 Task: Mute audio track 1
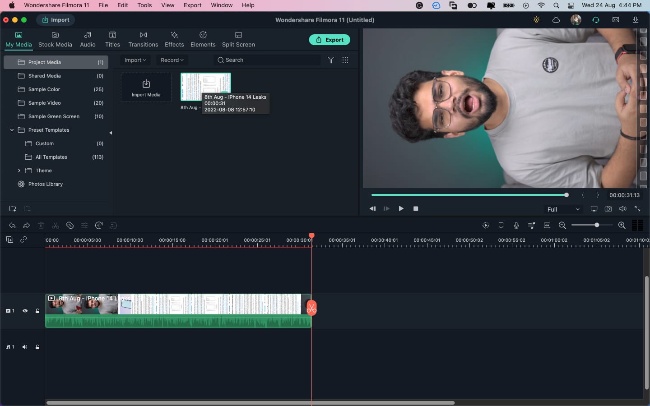coord(25,347)
